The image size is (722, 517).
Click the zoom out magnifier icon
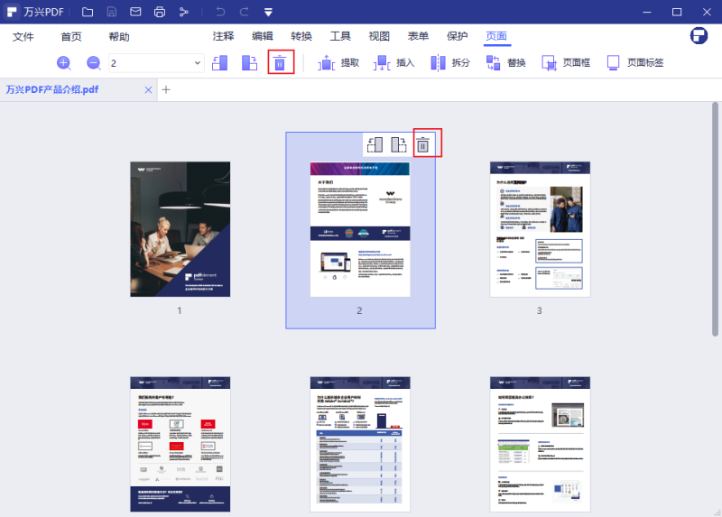pyautogui.click(x=94, y=63)
